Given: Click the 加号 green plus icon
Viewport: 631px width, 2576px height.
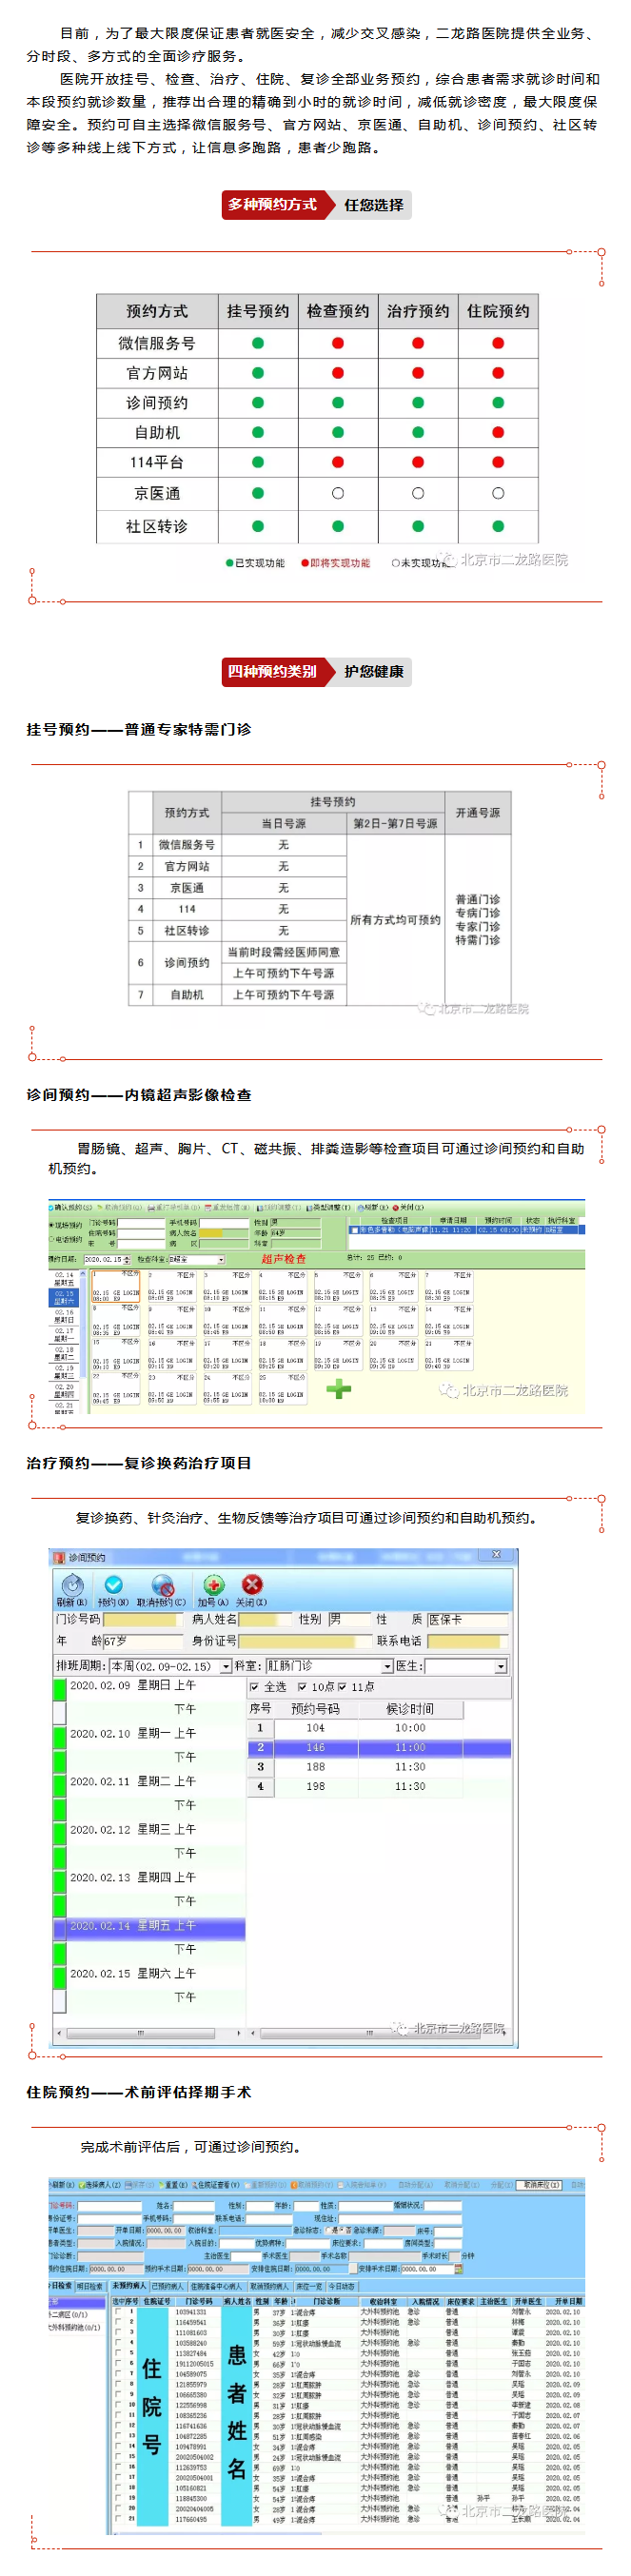Looking at the screenshot, I should coord(213,1586).
